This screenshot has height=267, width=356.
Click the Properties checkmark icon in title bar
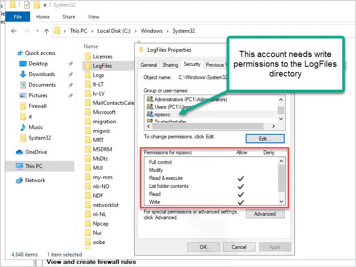pyautogui.click(x=27, y=5)
